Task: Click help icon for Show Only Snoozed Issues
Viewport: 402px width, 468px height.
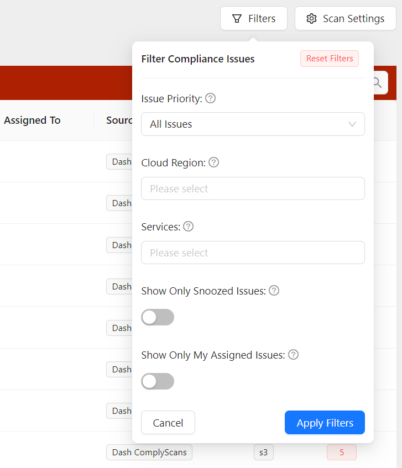Action: 274,291
